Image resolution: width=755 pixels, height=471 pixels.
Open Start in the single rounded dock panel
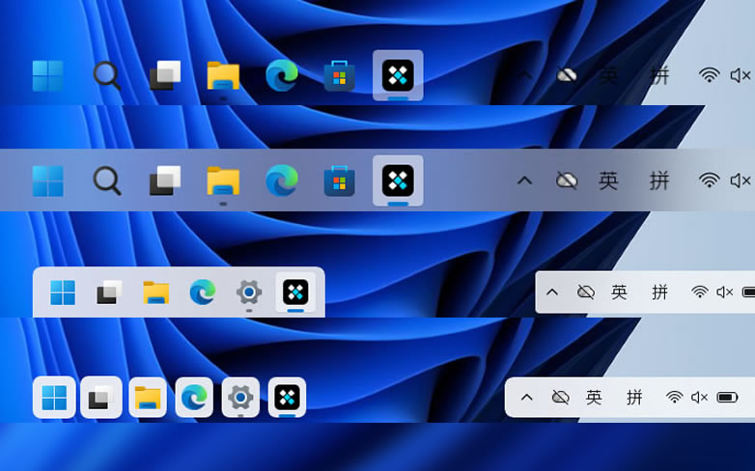(x=63, y=292)
